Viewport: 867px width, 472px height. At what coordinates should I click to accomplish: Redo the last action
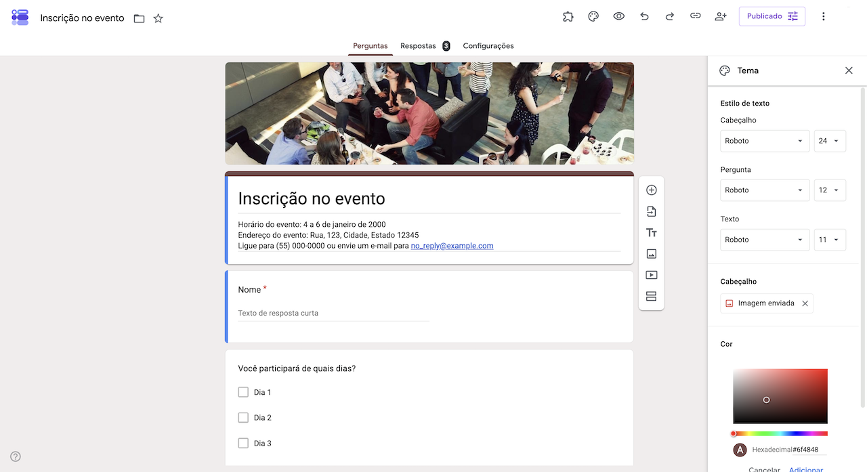(x=670, y=16)
